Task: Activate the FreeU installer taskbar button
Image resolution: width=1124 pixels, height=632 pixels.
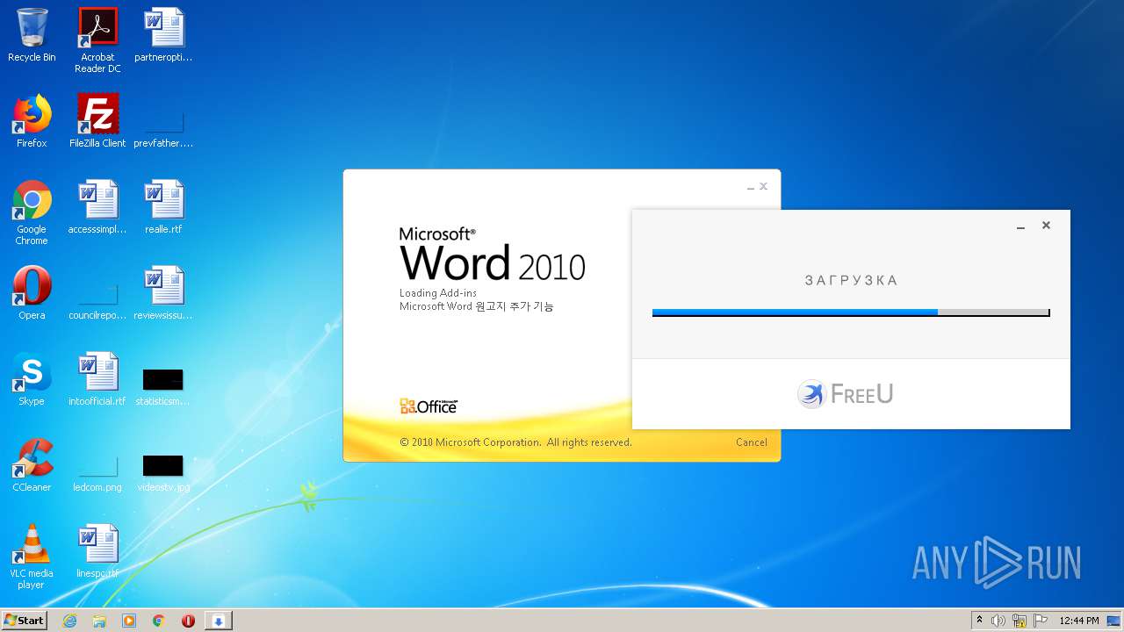Action: pos(219,621)
